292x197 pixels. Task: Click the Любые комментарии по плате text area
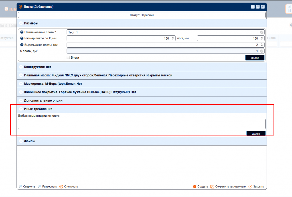[141, 124]
